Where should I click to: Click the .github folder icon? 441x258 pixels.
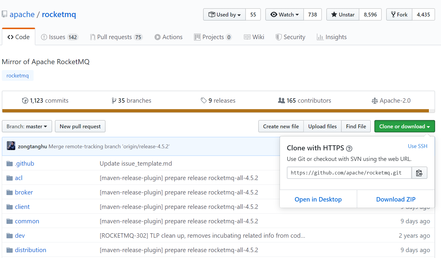10,164
